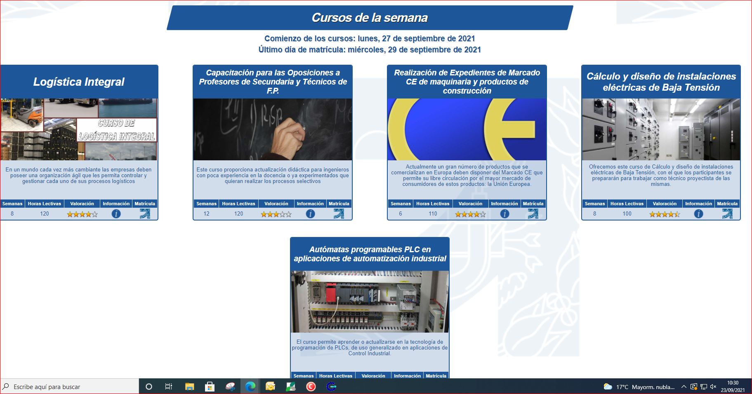Click Semanas value 6 in Marcado CE card
This screenshot has width=752, height=394.
click(401, 214)
